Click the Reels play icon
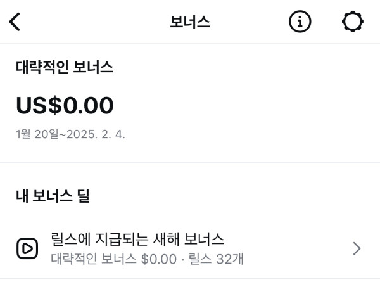This screenshot has height=294, width=380. click(27, 249)
